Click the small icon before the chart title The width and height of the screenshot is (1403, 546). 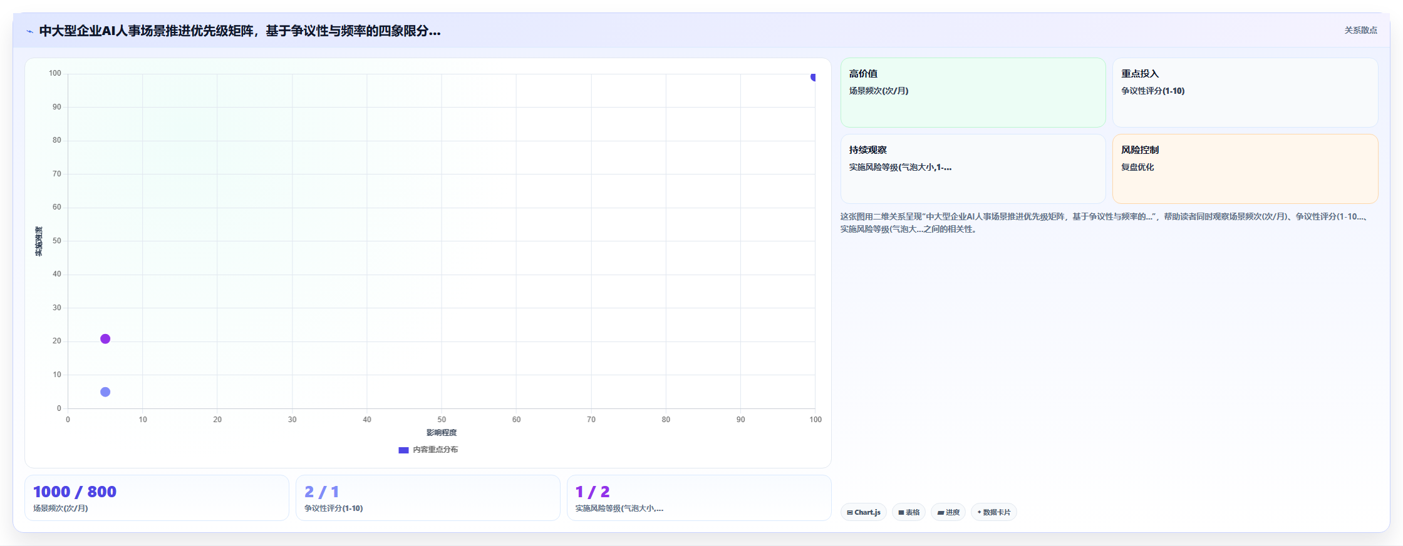29,31
